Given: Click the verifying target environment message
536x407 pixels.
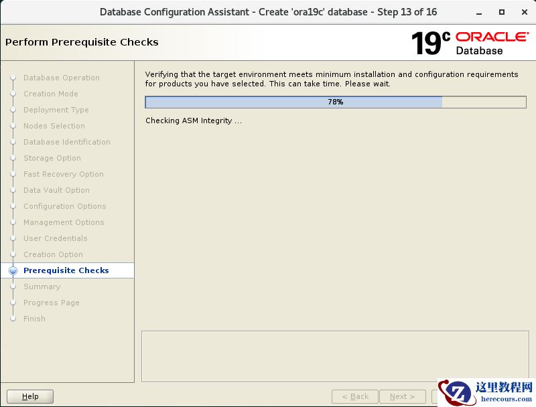Looking at the screenshot, I should click(x=332, y=79).
